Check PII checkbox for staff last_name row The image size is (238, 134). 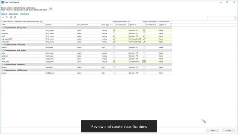114,59
